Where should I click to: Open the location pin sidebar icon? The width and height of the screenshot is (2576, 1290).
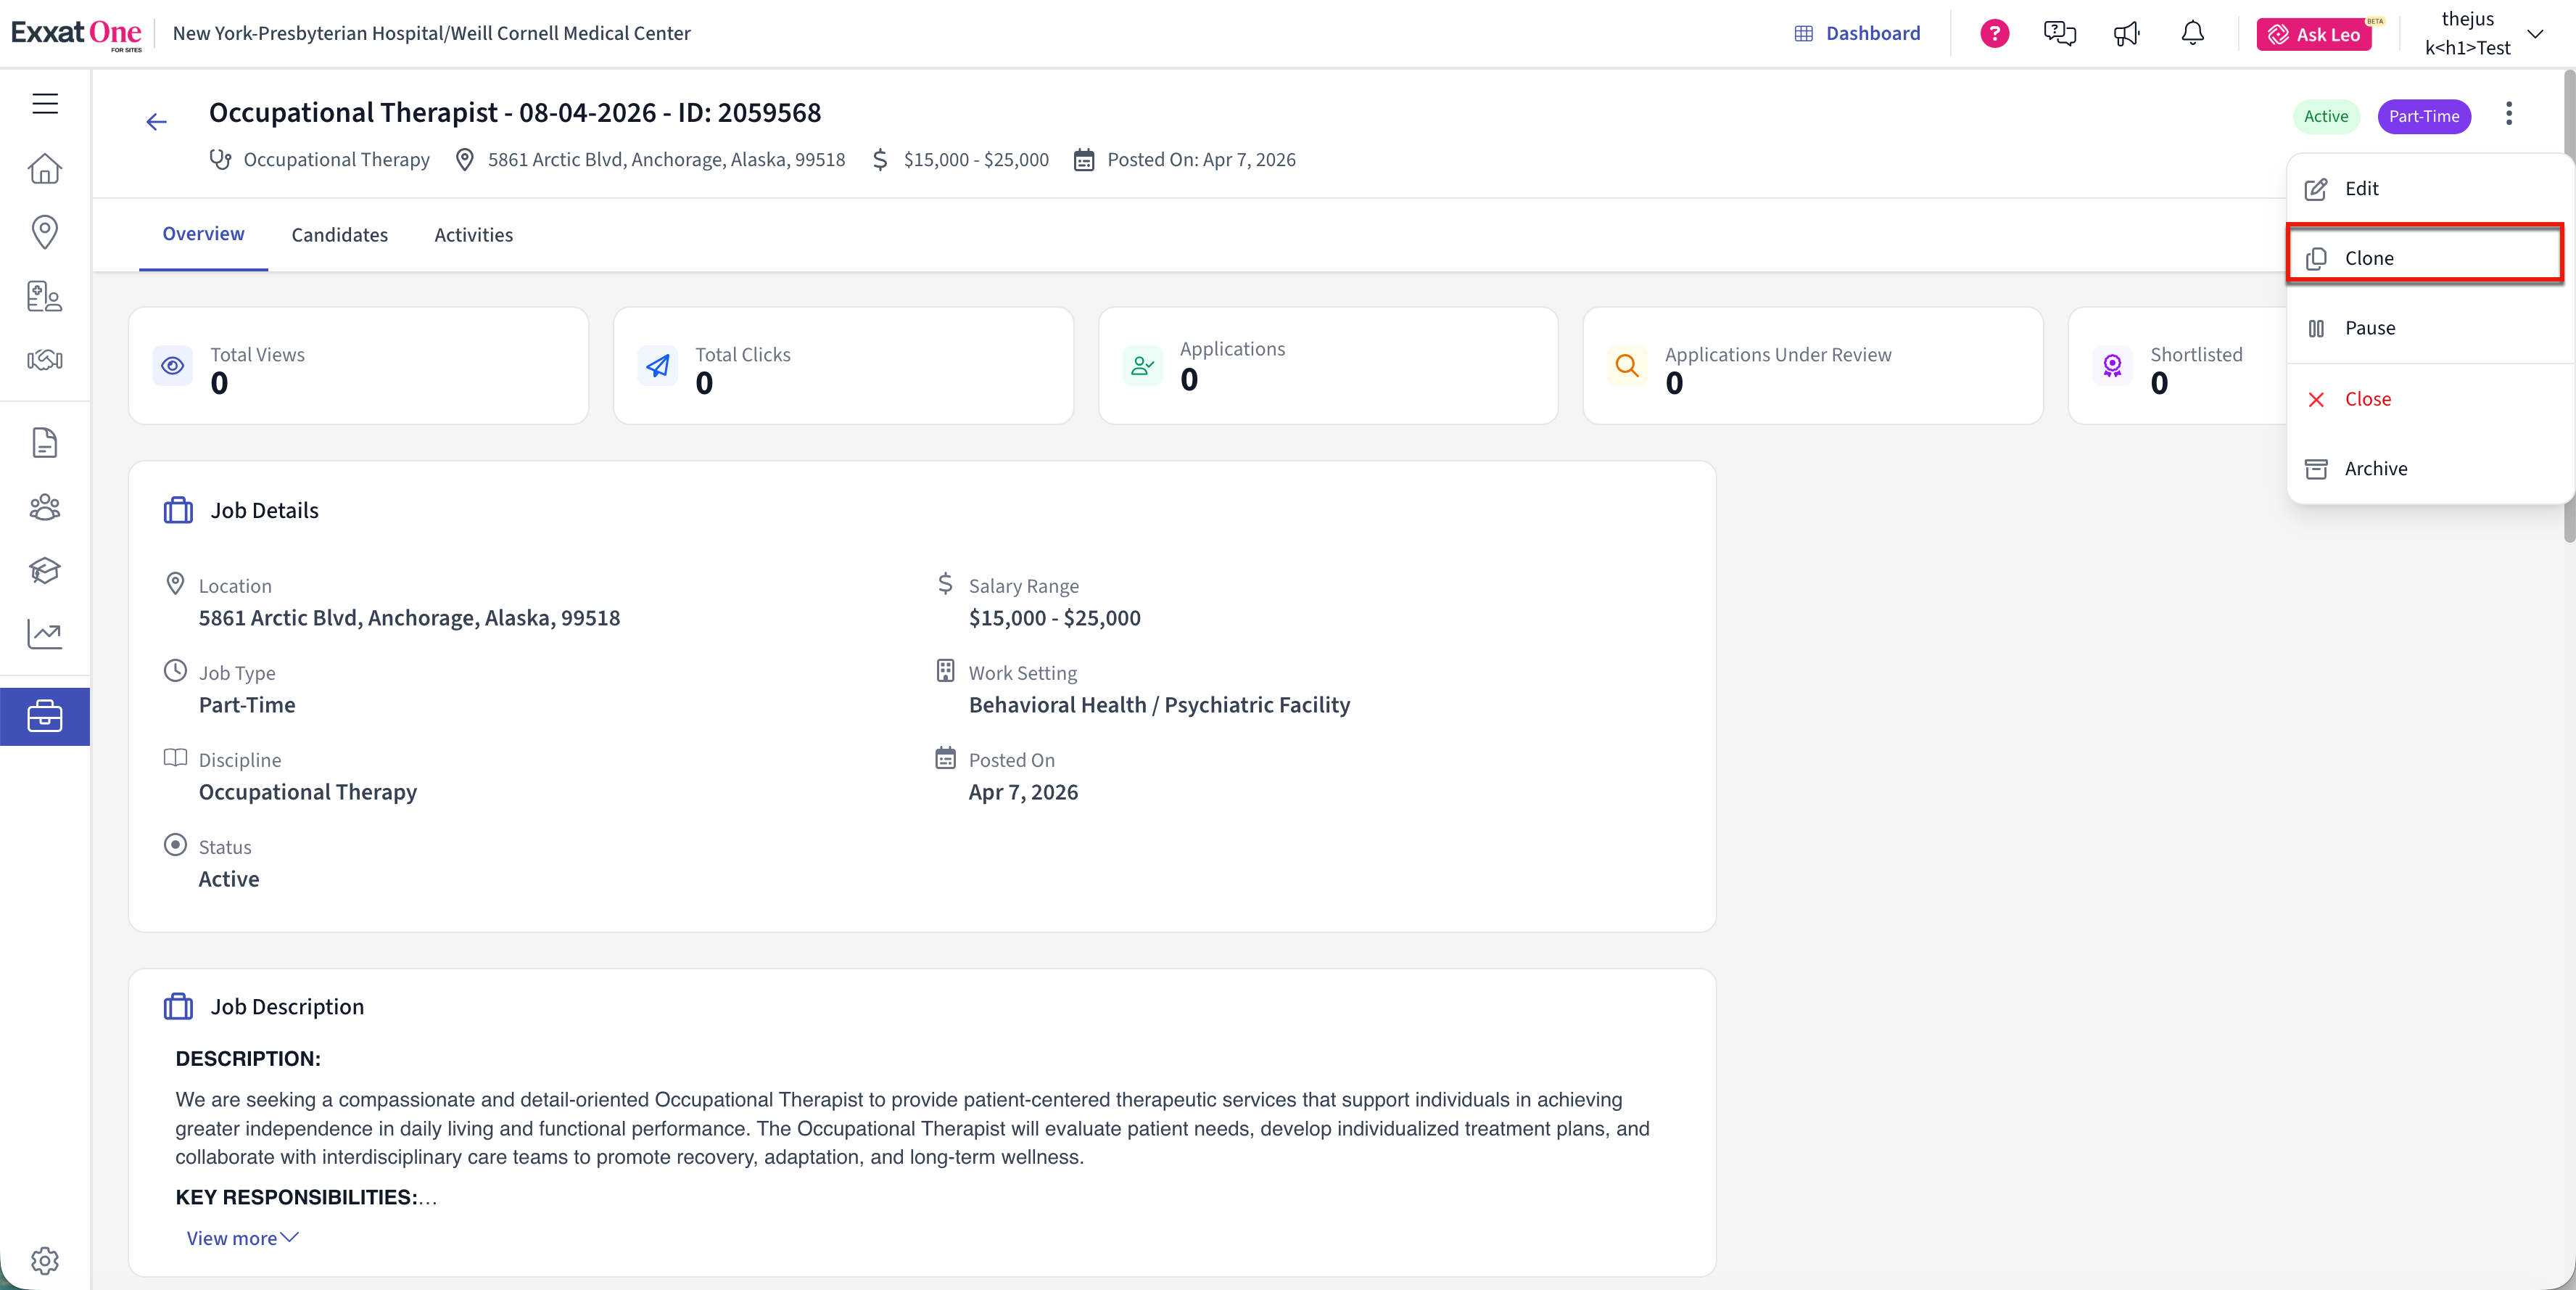pyautogui.click(x=45, y=231)
